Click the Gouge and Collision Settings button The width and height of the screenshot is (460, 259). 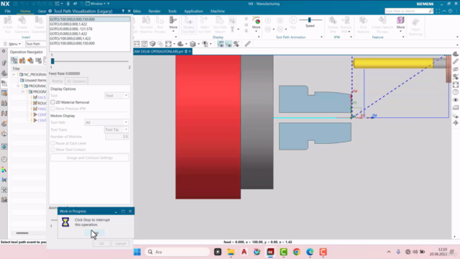point(89,158)
